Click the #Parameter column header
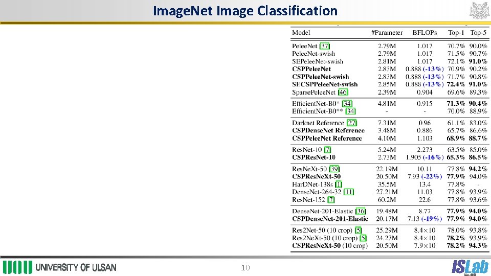The image size is (491, 276). 387,33
